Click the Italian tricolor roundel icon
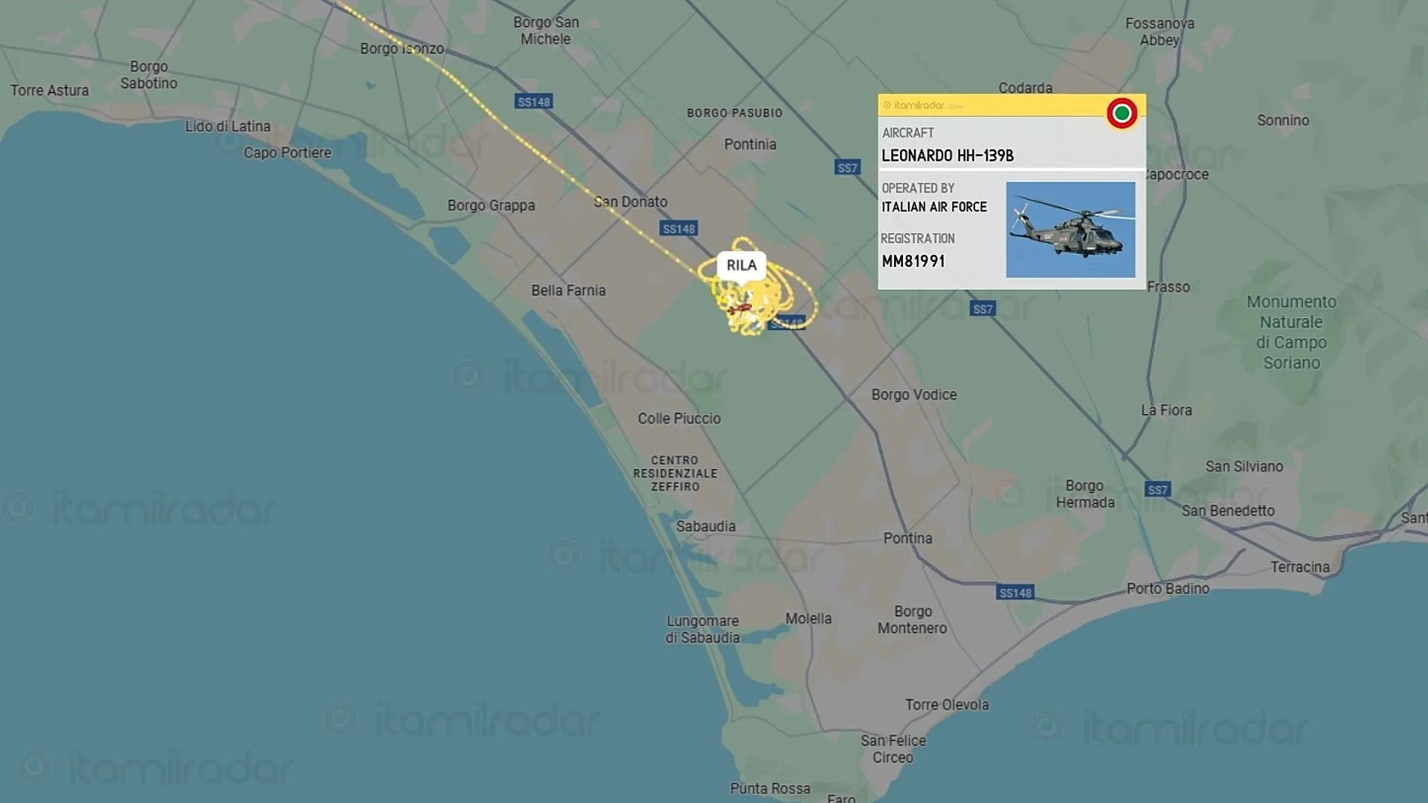This screenshot has height=803, width=1428. click(1122, 113)
